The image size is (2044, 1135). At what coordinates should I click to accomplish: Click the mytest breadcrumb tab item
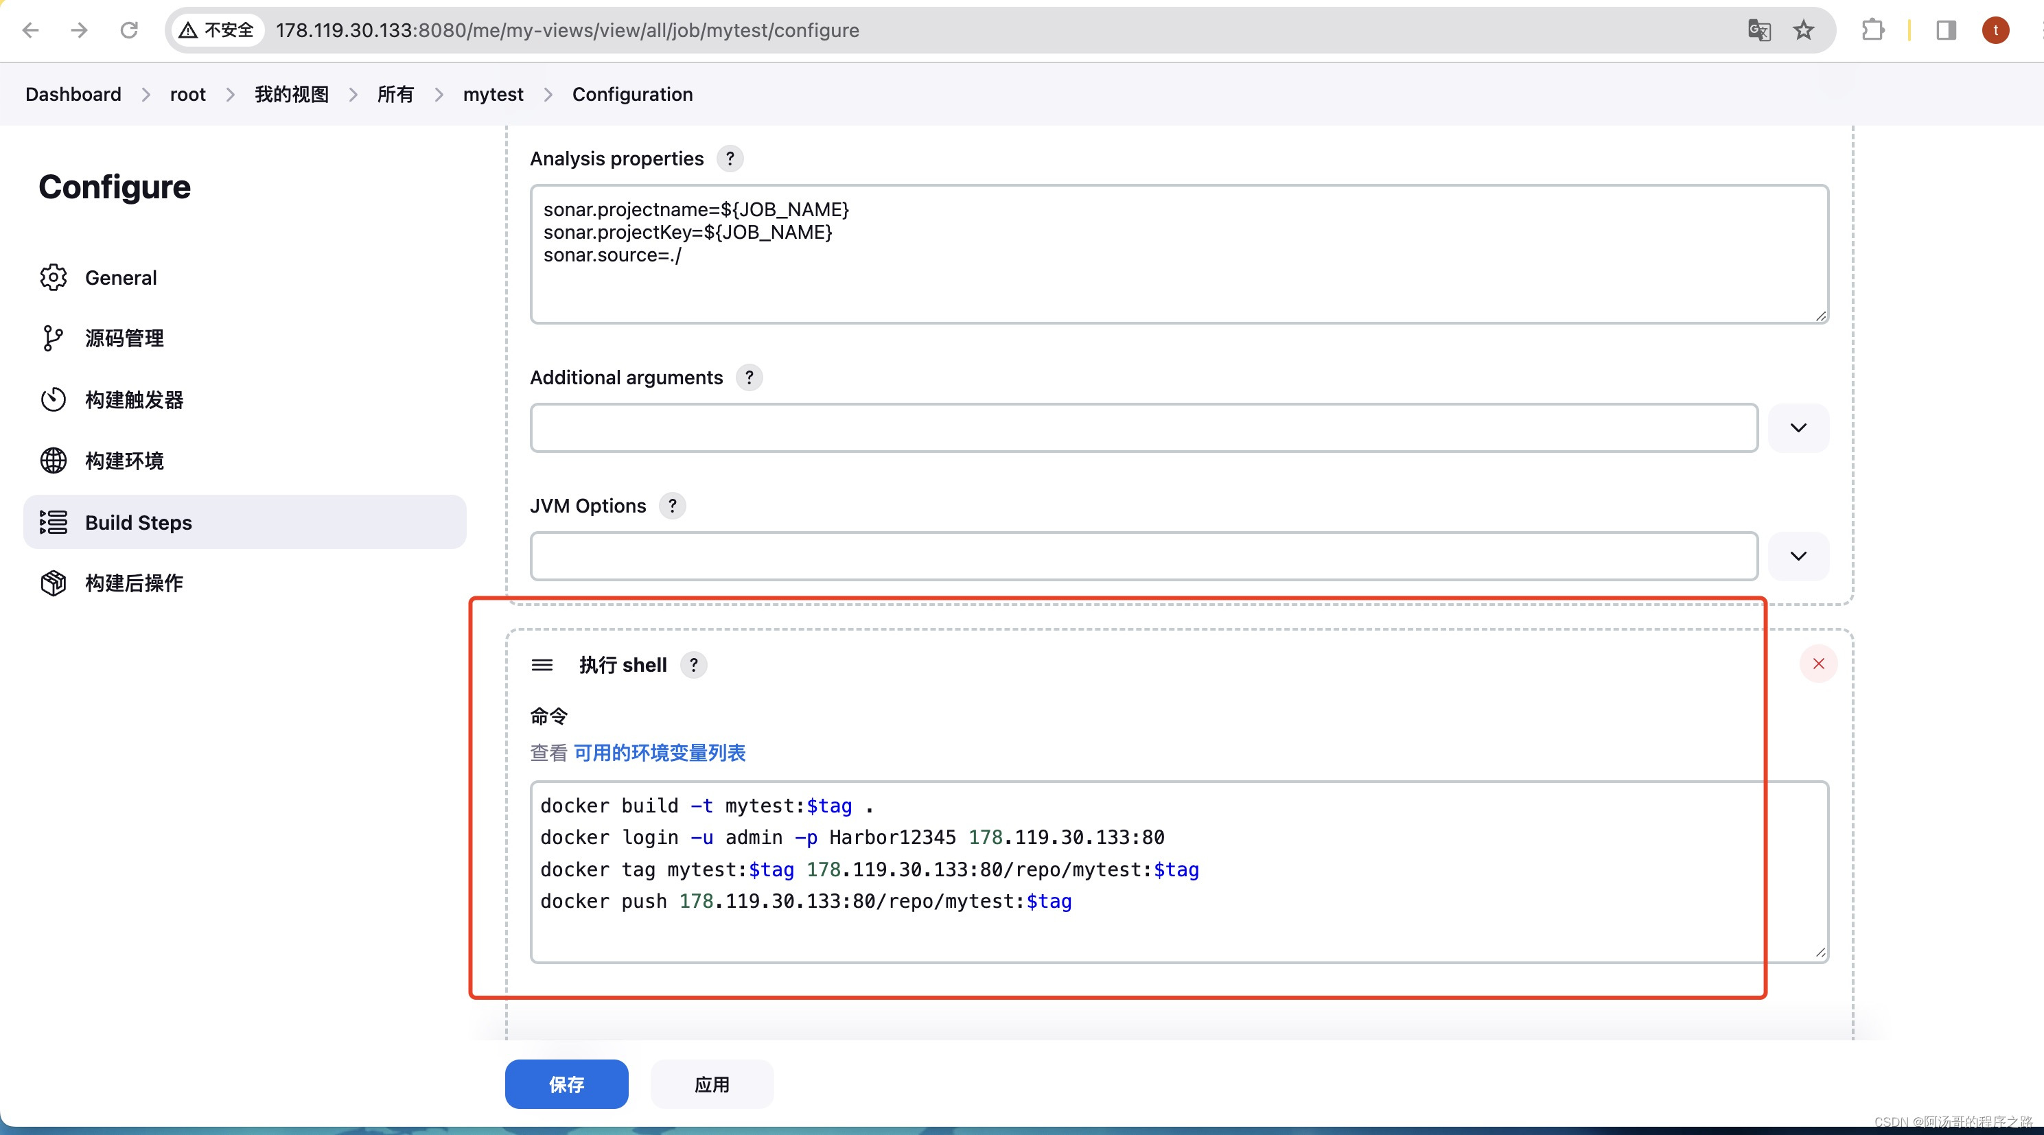point(493,93)
